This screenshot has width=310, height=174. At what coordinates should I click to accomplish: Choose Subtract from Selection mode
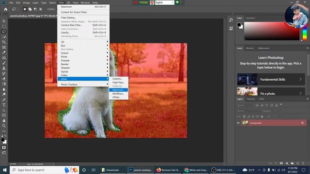[35, 9]
